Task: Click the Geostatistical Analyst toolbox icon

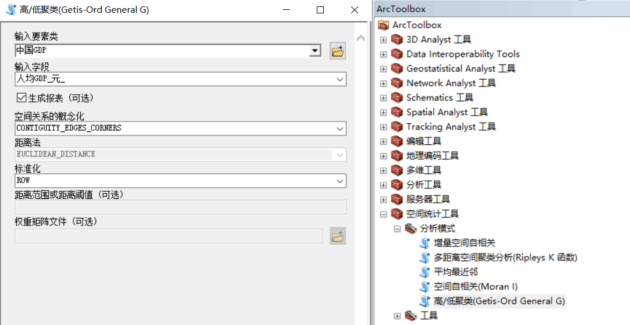Action: point(397,69)
